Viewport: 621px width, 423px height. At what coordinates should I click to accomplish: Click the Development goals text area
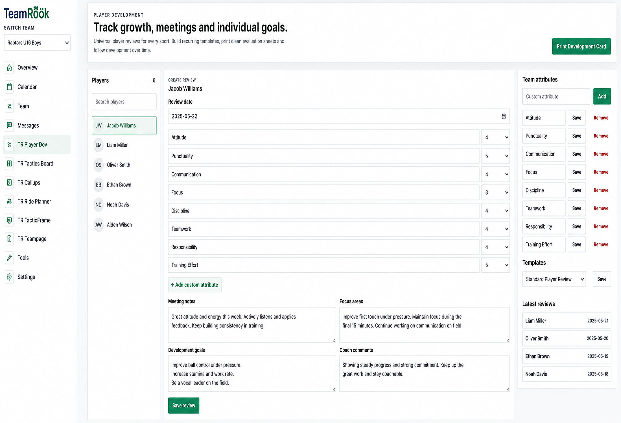pos(252,374)
